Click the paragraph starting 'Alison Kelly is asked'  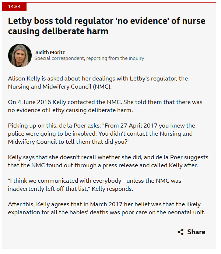tap(98, 83)
